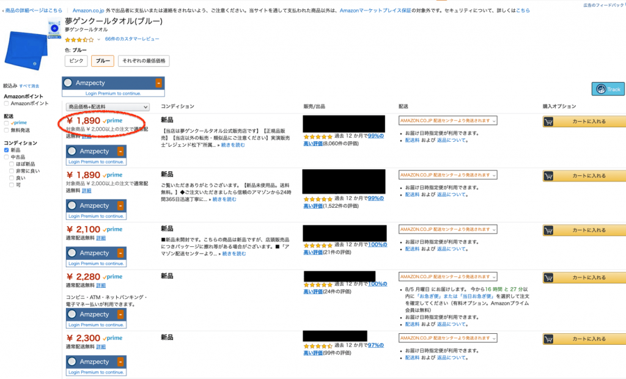Open the 99%の高い評価 link with 8,060件の評価

point(344,140)
